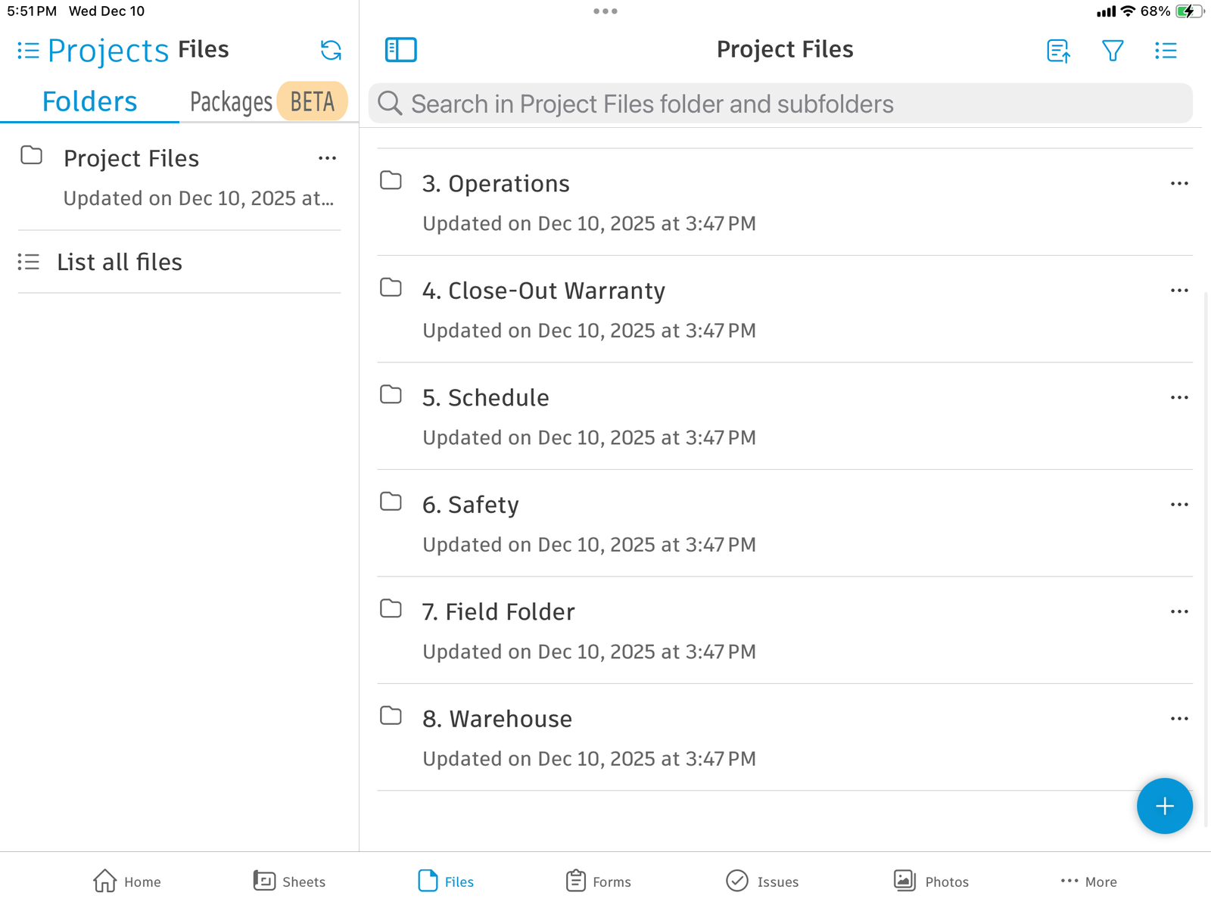The width and height of the screenshot is (1211, 908).
Task: Collapse the sidebar using the panel icon
Action: click(401, 49)
